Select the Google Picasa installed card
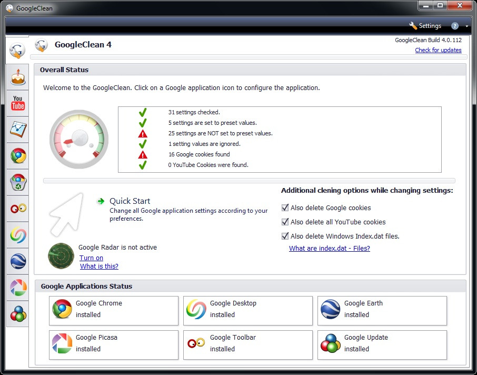The image size is (477, 375). click(x=114, y=345)
